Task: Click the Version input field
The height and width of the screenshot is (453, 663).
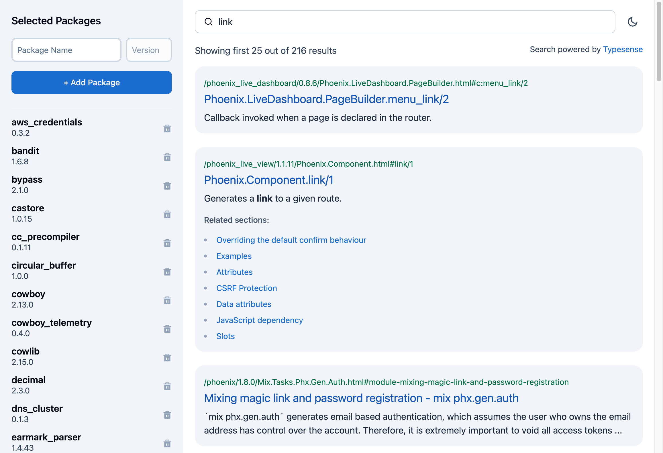Action: (149, 50)
